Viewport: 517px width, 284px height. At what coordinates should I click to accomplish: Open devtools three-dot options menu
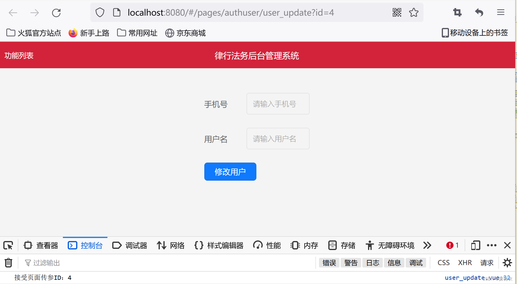(x=492, y=246)
